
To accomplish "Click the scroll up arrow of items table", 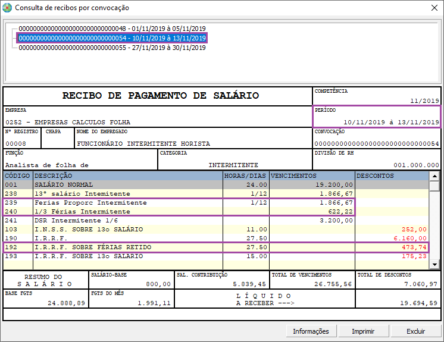I will click(434, 176).
